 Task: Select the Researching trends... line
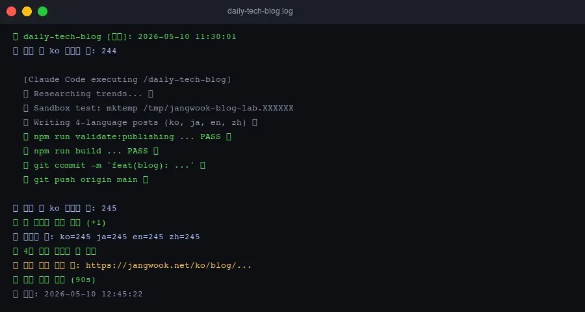(x=88, y=94)
